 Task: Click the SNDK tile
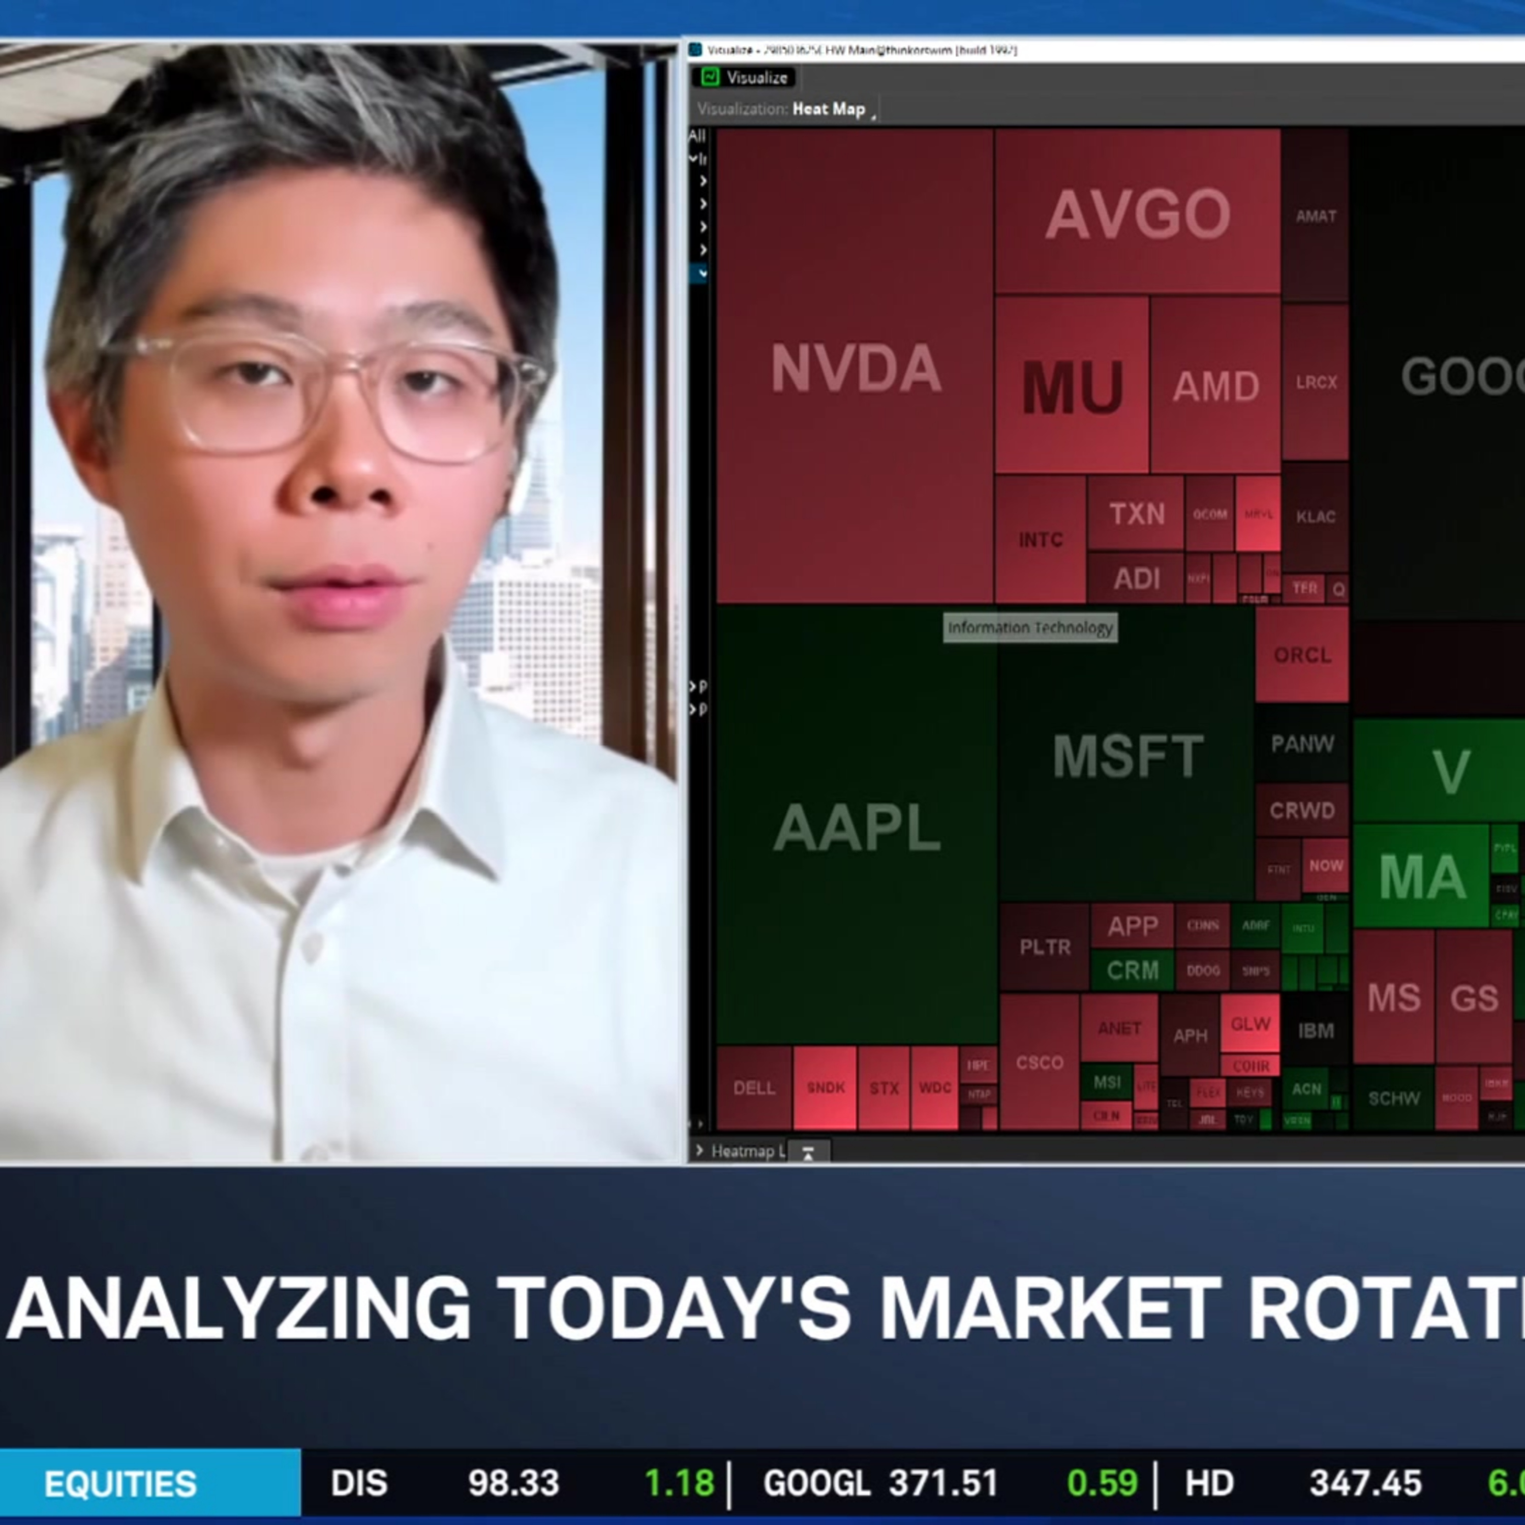825,1088
